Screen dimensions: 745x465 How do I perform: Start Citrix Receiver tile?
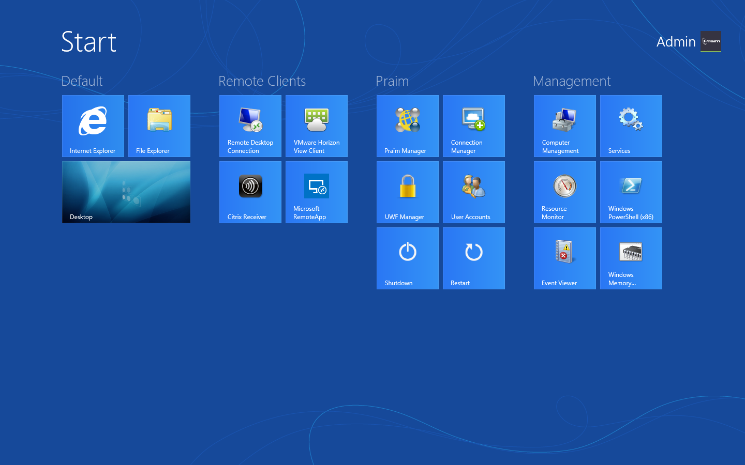[250, 192]
